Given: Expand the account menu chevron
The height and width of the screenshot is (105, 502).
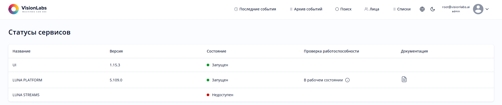Looking at the screenshot, I should [x=487, y=9].
